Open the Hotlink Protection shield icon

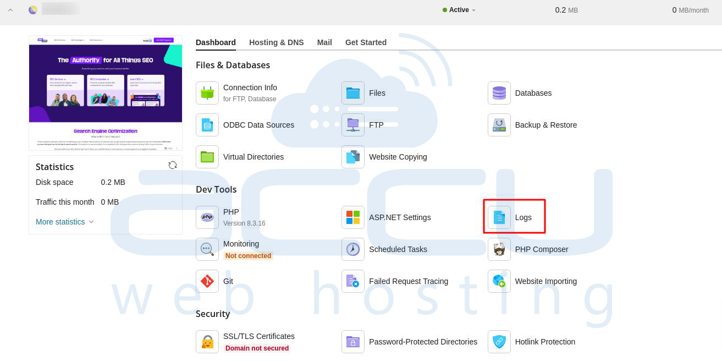(499, 342)
